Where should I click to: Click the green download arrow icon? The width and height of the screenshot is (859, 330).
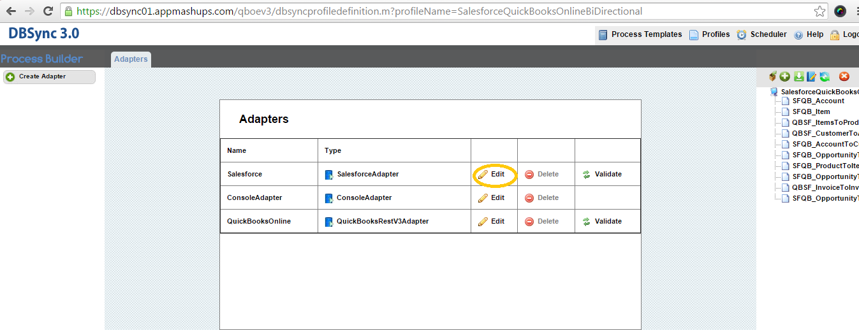(x=798, y=76)
